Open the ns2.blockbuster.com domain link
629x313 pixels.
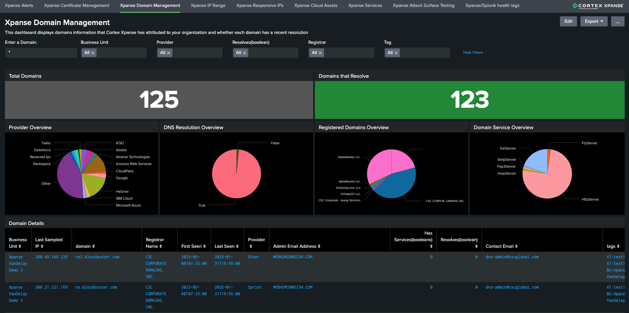97,257
